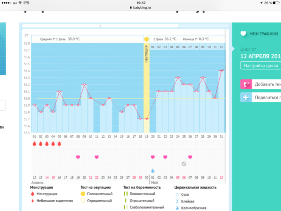Click the pink temperature icon for adding temperature
Image resolution: width=281 pixels, height=211 pixels.
click(x=246, y=84)
